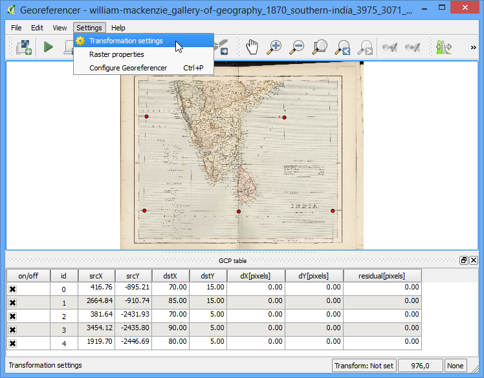Select srcX cell 3454.12
The image size is (484, 378).
point(96,330)
